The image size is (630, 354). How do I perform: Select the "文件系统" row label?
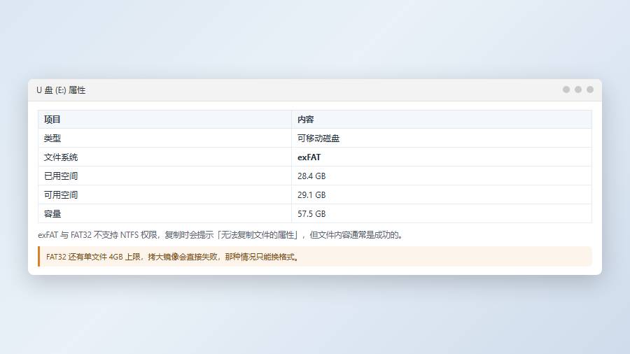(61, 157)
